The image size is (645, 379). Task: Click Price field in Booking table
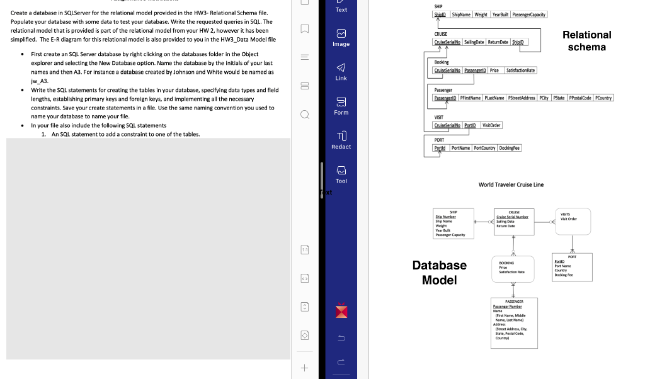pos(495,71)
